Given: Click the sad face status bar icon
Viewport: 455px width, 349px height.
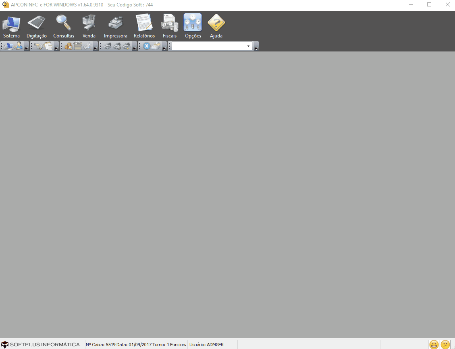Looking at the screenshot, I should 445,344.
